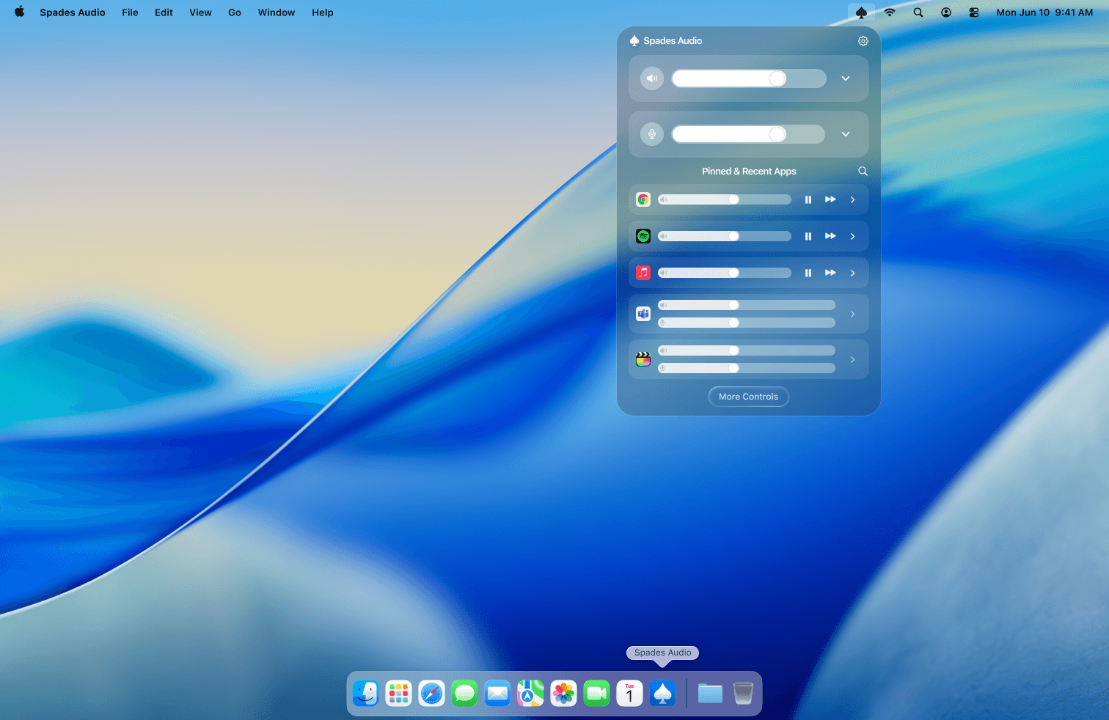
Task: Click the Google Chrome app icon
Action: pos(643,199)
